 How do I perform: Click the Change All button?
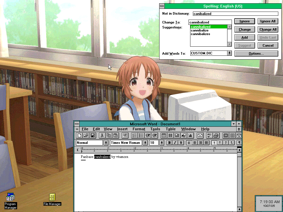click(268, 29)
